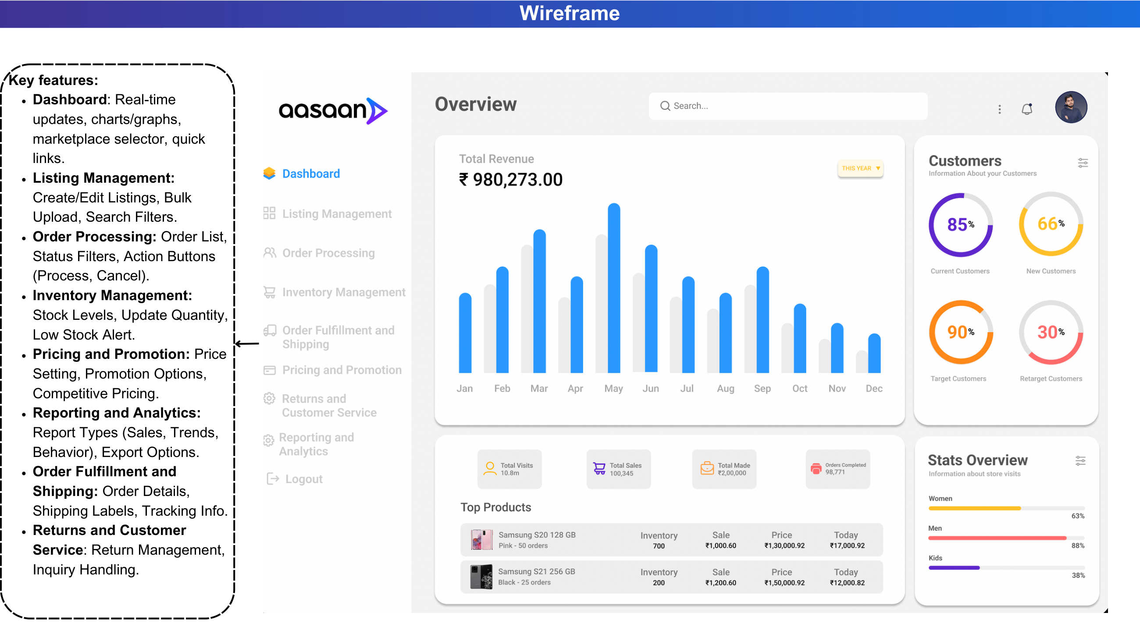Click the Logout exit icon
The image size is (1140, 641).
(273, 478)
